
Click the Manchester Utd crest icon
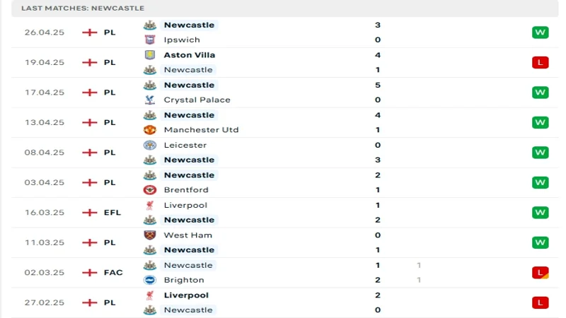pyautogui.click(x=149, y=130)
